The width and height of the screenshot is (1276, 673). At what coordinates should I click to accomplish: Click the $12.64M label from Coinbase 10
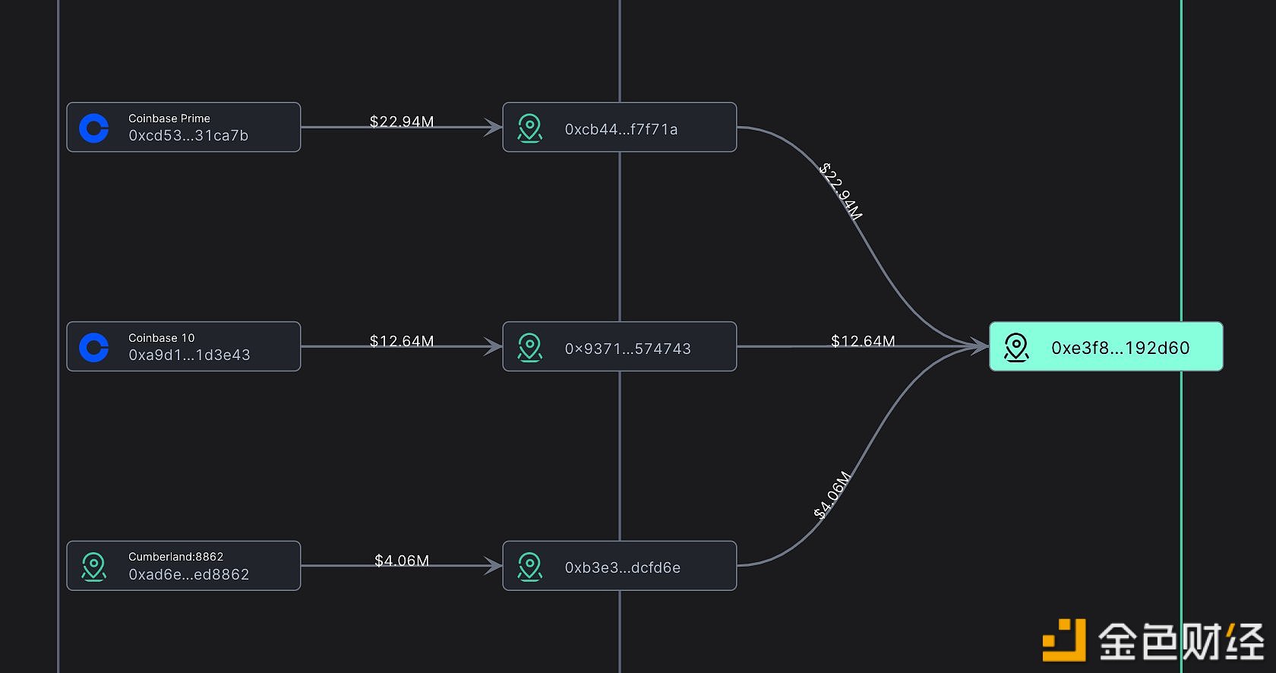(402, 341)
